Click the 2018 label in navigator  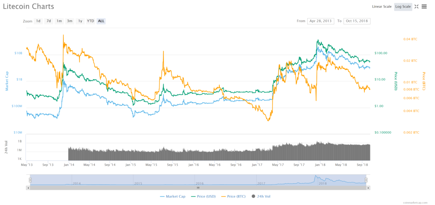pos(323,184)
